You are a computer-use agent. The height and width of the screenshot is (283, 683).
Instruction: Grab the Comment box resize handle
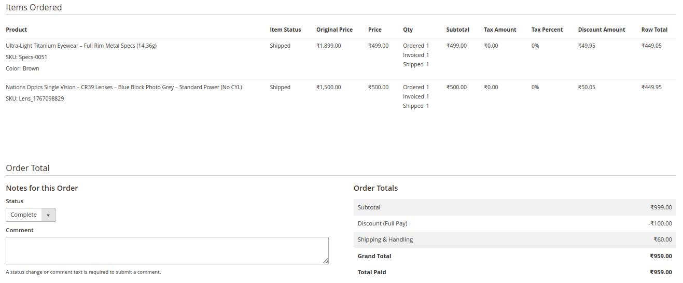326,261
